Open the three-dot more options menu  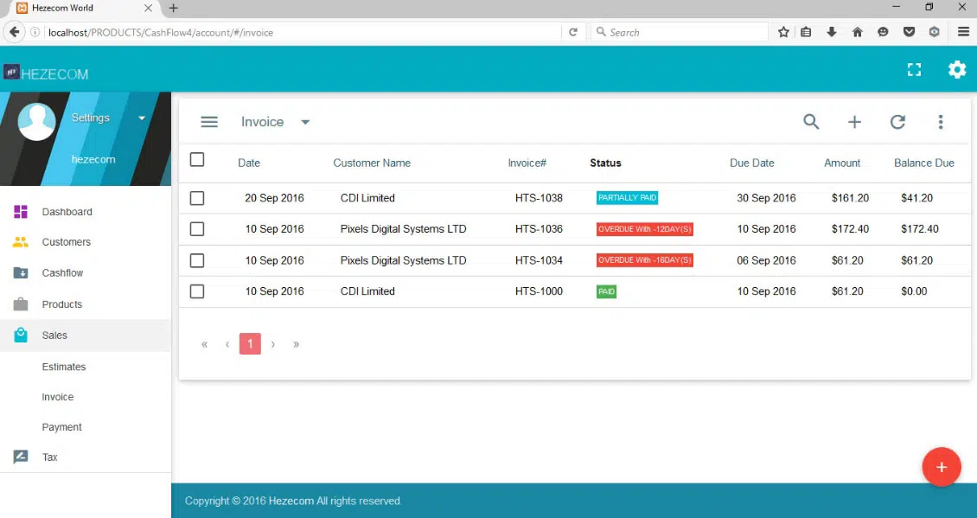[941, 122]
